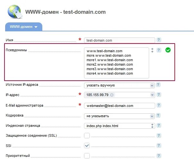Click the alias line www.test-domain.com
This screenshot has width=194, height=162.
(x=105, y=51)
